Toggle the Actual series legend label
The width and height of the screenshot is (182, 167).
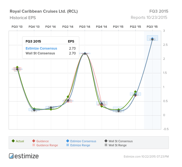20,141
